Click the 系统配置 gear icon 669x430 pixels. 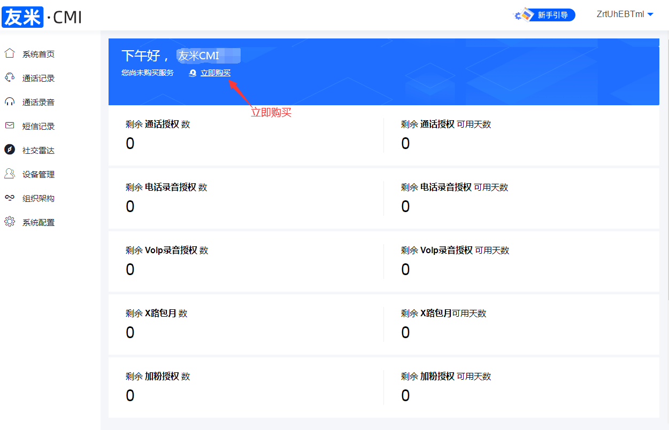(9, 222)
